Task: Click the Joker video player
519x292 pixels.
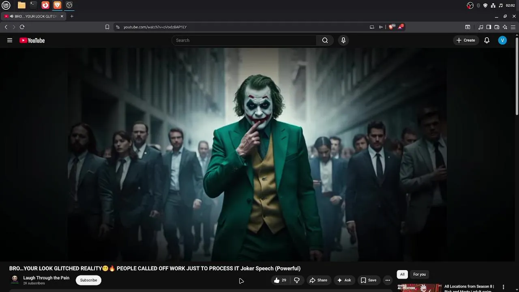Action: pos(257,155)
